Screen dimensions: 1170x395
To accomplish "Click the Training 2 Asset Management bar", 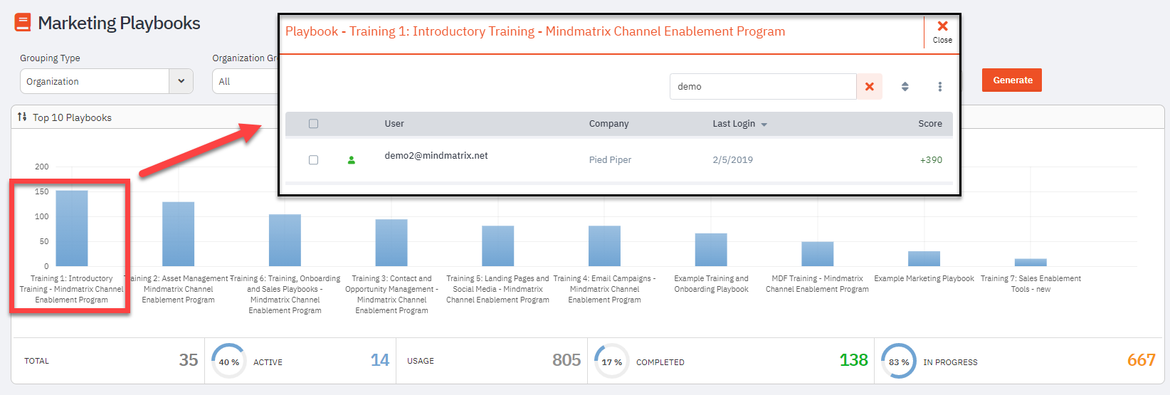I will [x=179, y=234].
